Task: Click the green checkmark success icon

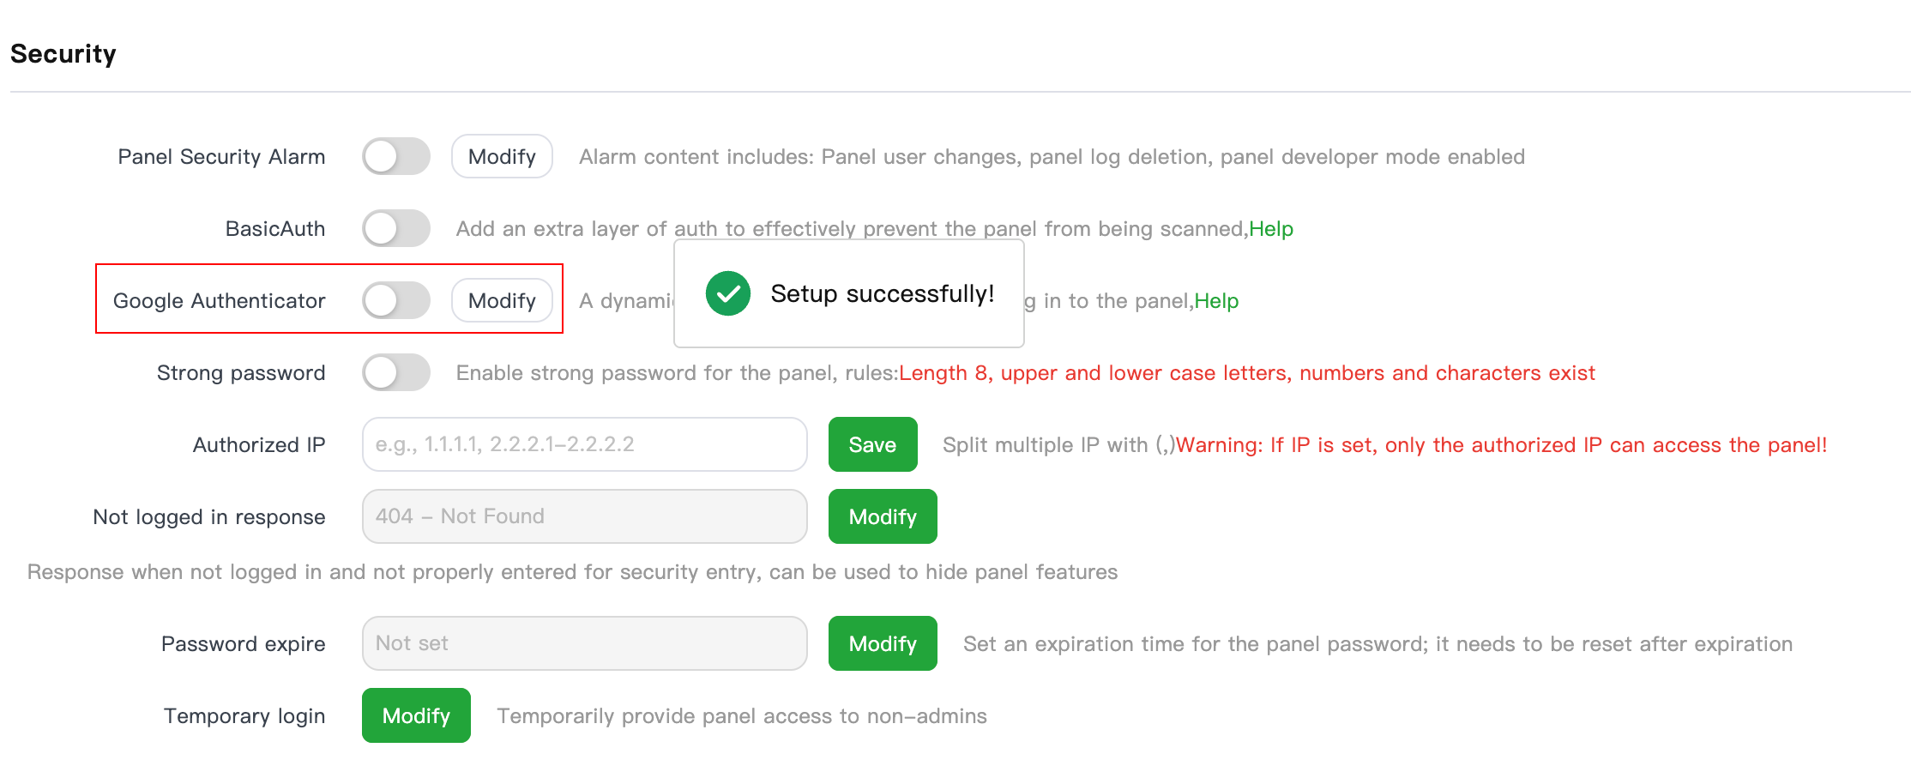Action: pyautogui.click(x=727, y=293)
